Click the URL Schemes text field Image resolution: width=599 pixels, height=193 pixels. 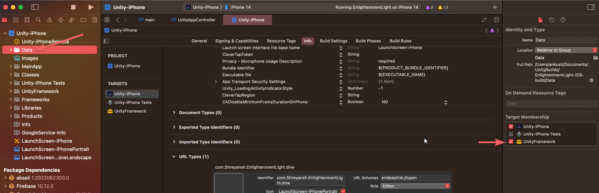click(x=415, y=178)
